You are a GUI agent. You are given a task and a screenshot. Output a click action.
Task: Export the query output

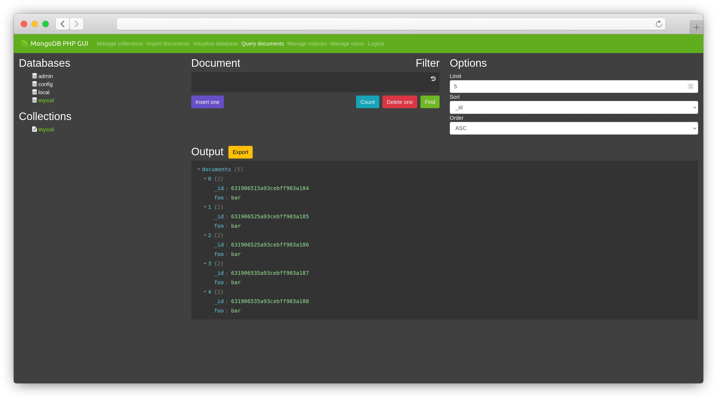[x=240, y=152]
